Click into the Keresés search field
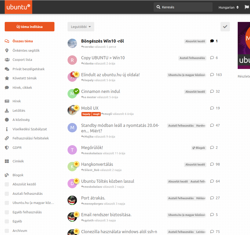This screenshot has width=250, height=235. (186, 7)
